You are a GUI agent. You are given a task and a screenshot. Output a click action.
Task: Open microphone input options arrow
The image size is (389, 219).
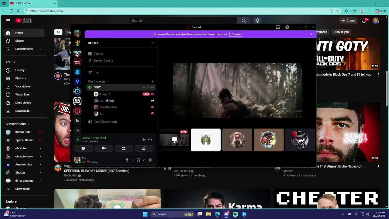click(132, 160)
